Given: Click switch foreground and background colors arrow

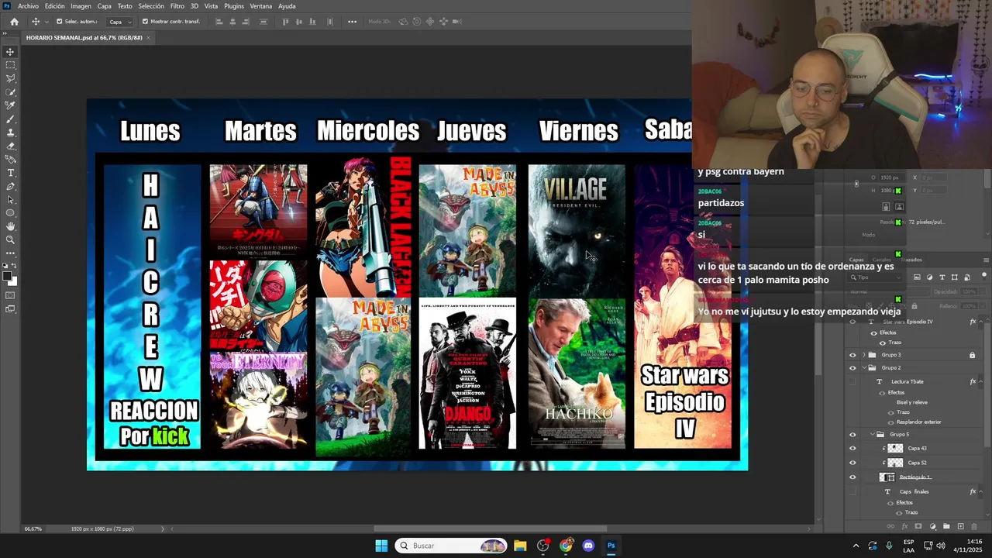Looking at the screenshot, I should (15, 267).
